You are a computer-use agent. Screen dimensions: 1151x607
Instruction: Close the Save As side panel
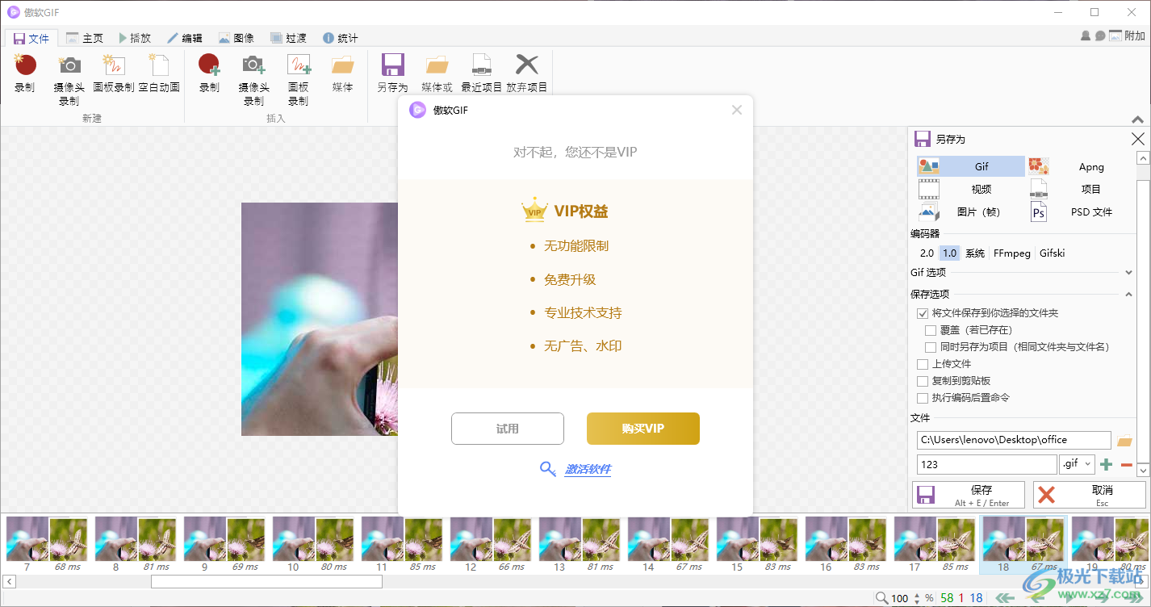click(1138, 139)
